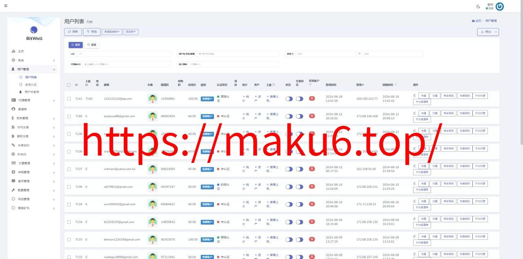Collapse the 用户管理 sidebar menu
This screenshot has height=259, width=523.
33,69
